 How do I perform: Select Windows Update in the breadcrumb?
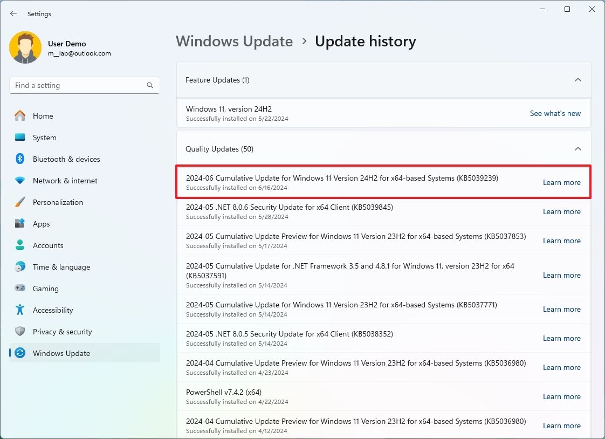pos(234,41)
